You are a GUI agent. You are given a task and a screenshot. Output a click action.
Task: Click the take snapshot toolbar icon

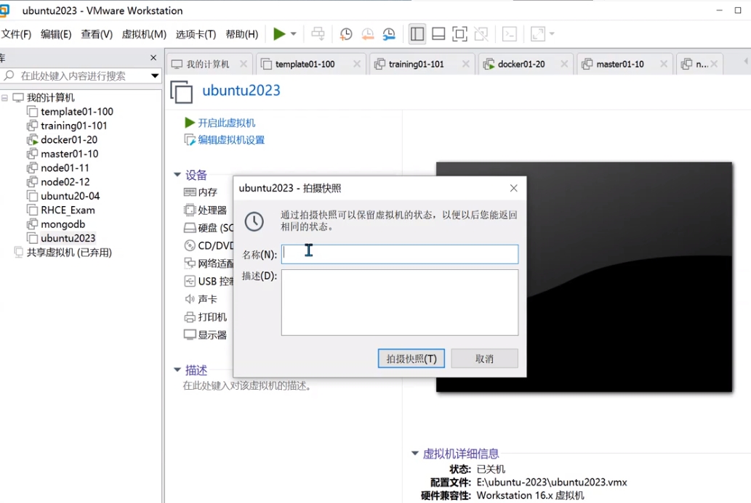(346, 34)
